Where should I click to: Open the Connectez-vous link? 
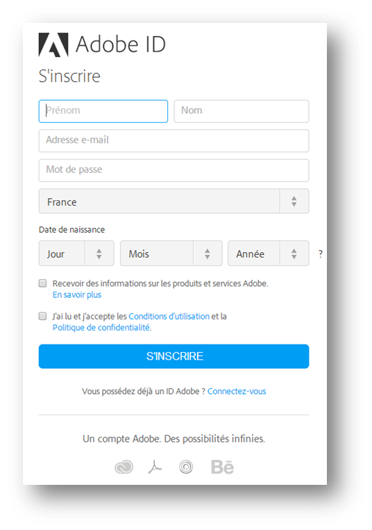[x=237, y=391]
